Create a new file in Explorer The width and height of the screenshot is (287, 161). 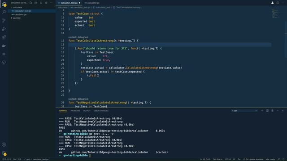[x=31, y=3]
